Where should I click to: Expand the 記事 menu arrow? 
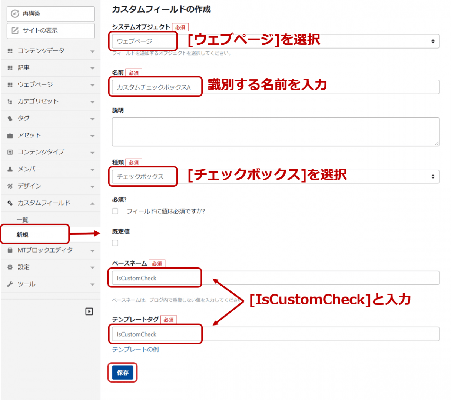(93, 68)
